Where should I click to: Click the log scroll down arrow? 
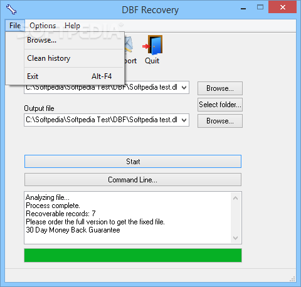point(235,238)
